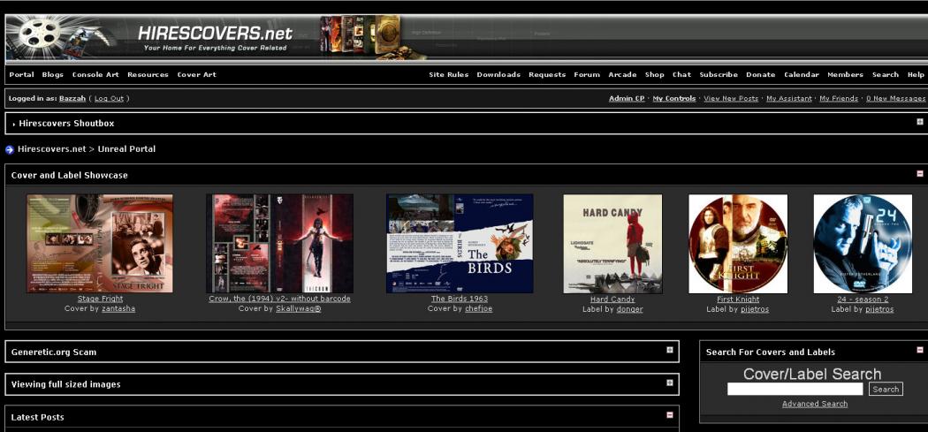The height and width of the screenshot is (432, 928).
Task: Open the Cover Art menu
Action: (x=196, y=75)
